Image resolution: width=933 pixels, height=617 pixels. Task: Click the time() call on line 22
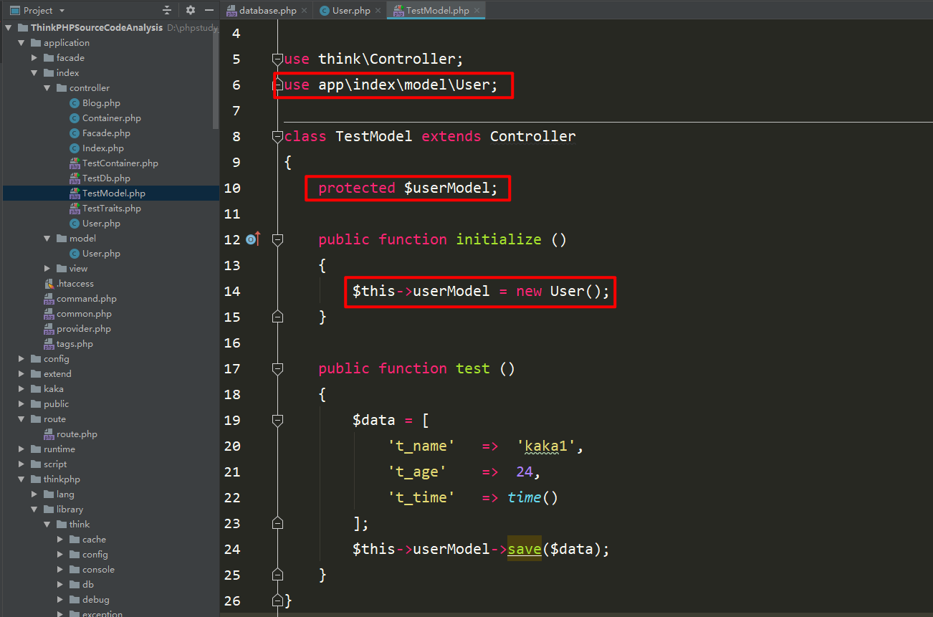pos(532,497)
